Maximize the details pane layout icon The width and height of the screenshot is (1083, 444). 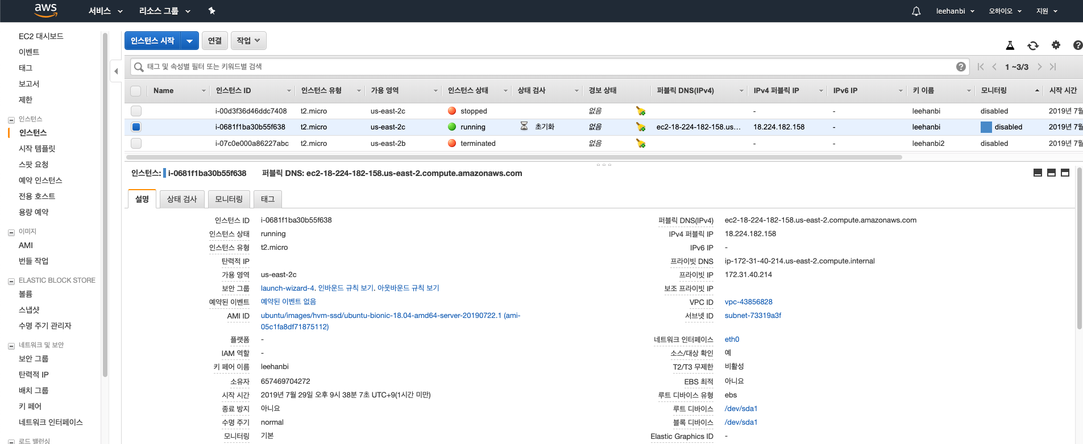point(1065,173)
